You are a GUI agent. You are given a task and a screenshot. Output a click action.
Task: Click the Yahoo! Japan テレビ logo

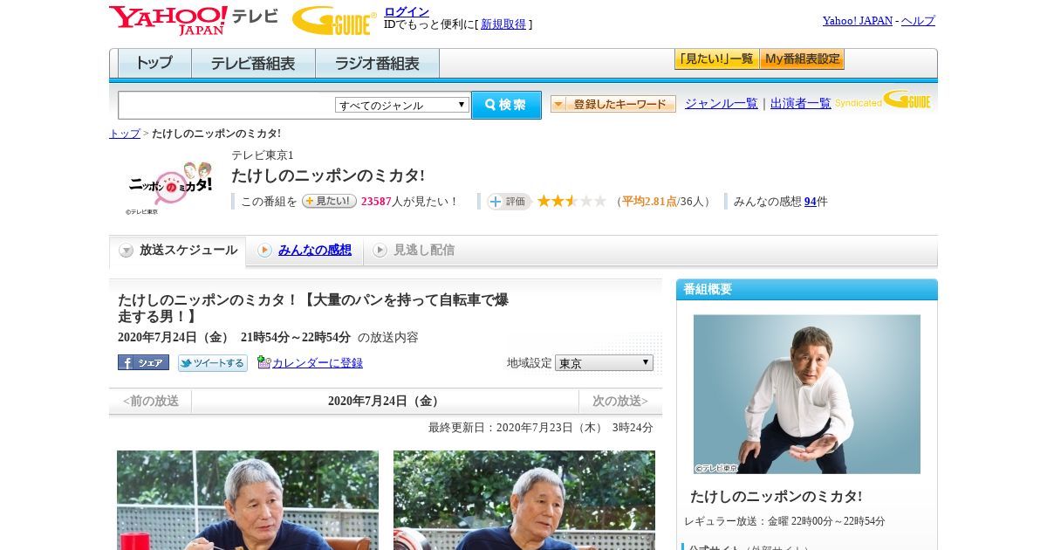click(194, 20)
